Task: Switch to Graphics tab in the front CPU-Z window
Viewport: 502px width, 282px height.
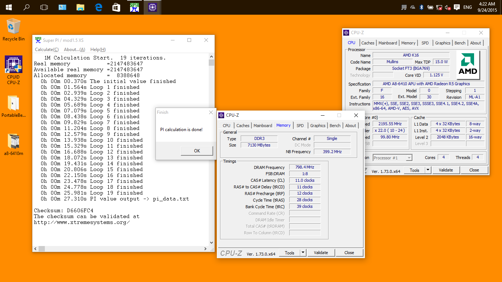Action: click(318, 126)
